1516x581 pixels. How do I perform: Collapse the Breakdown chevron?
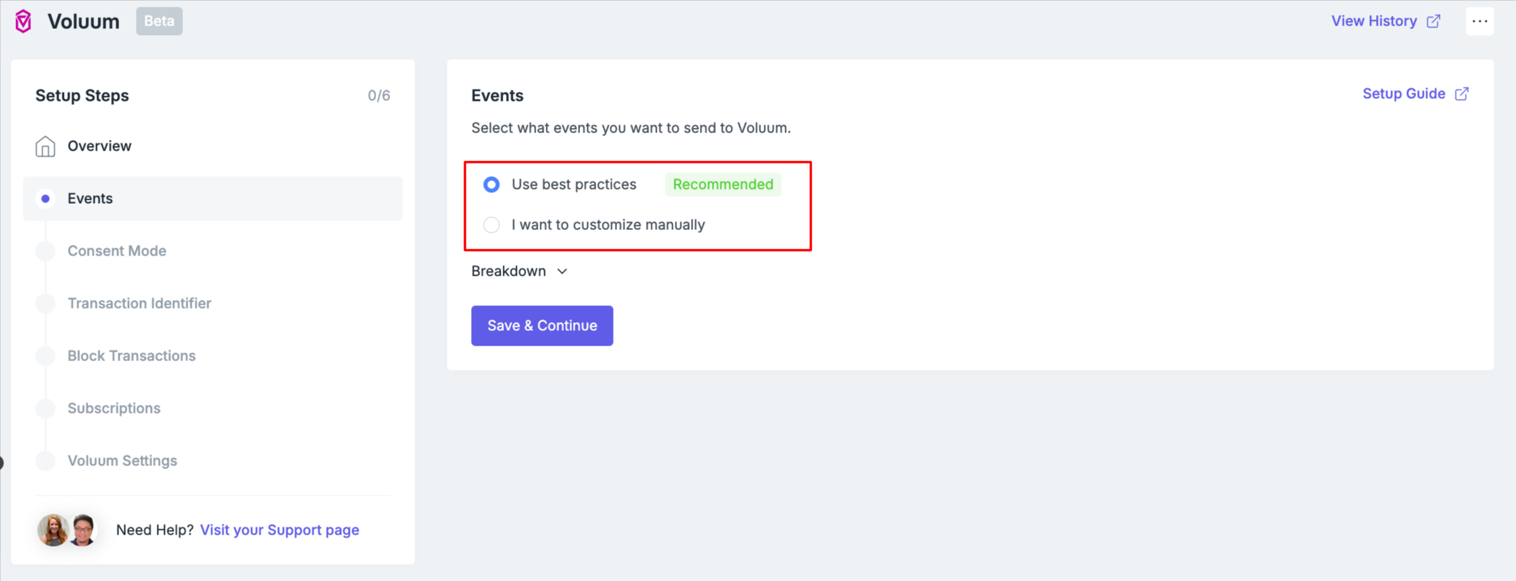point(563,271)
